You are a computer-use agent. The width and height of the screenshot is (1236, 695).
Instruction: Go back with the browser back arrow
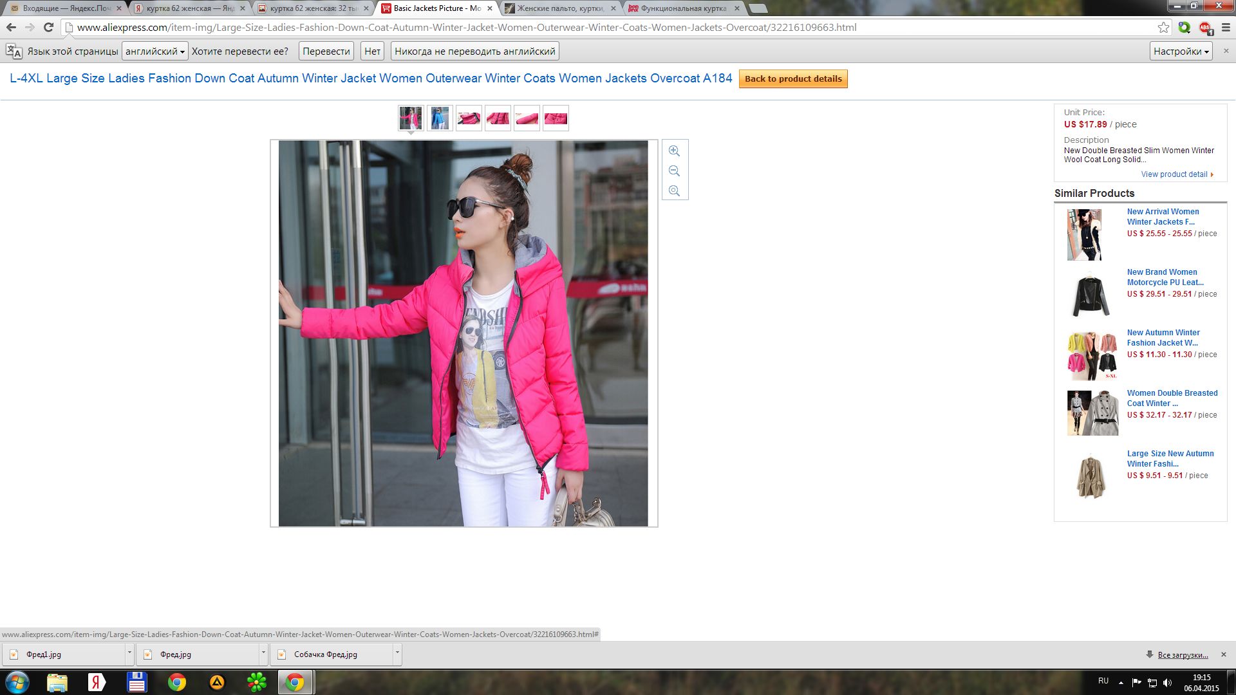tap(11, 28)
